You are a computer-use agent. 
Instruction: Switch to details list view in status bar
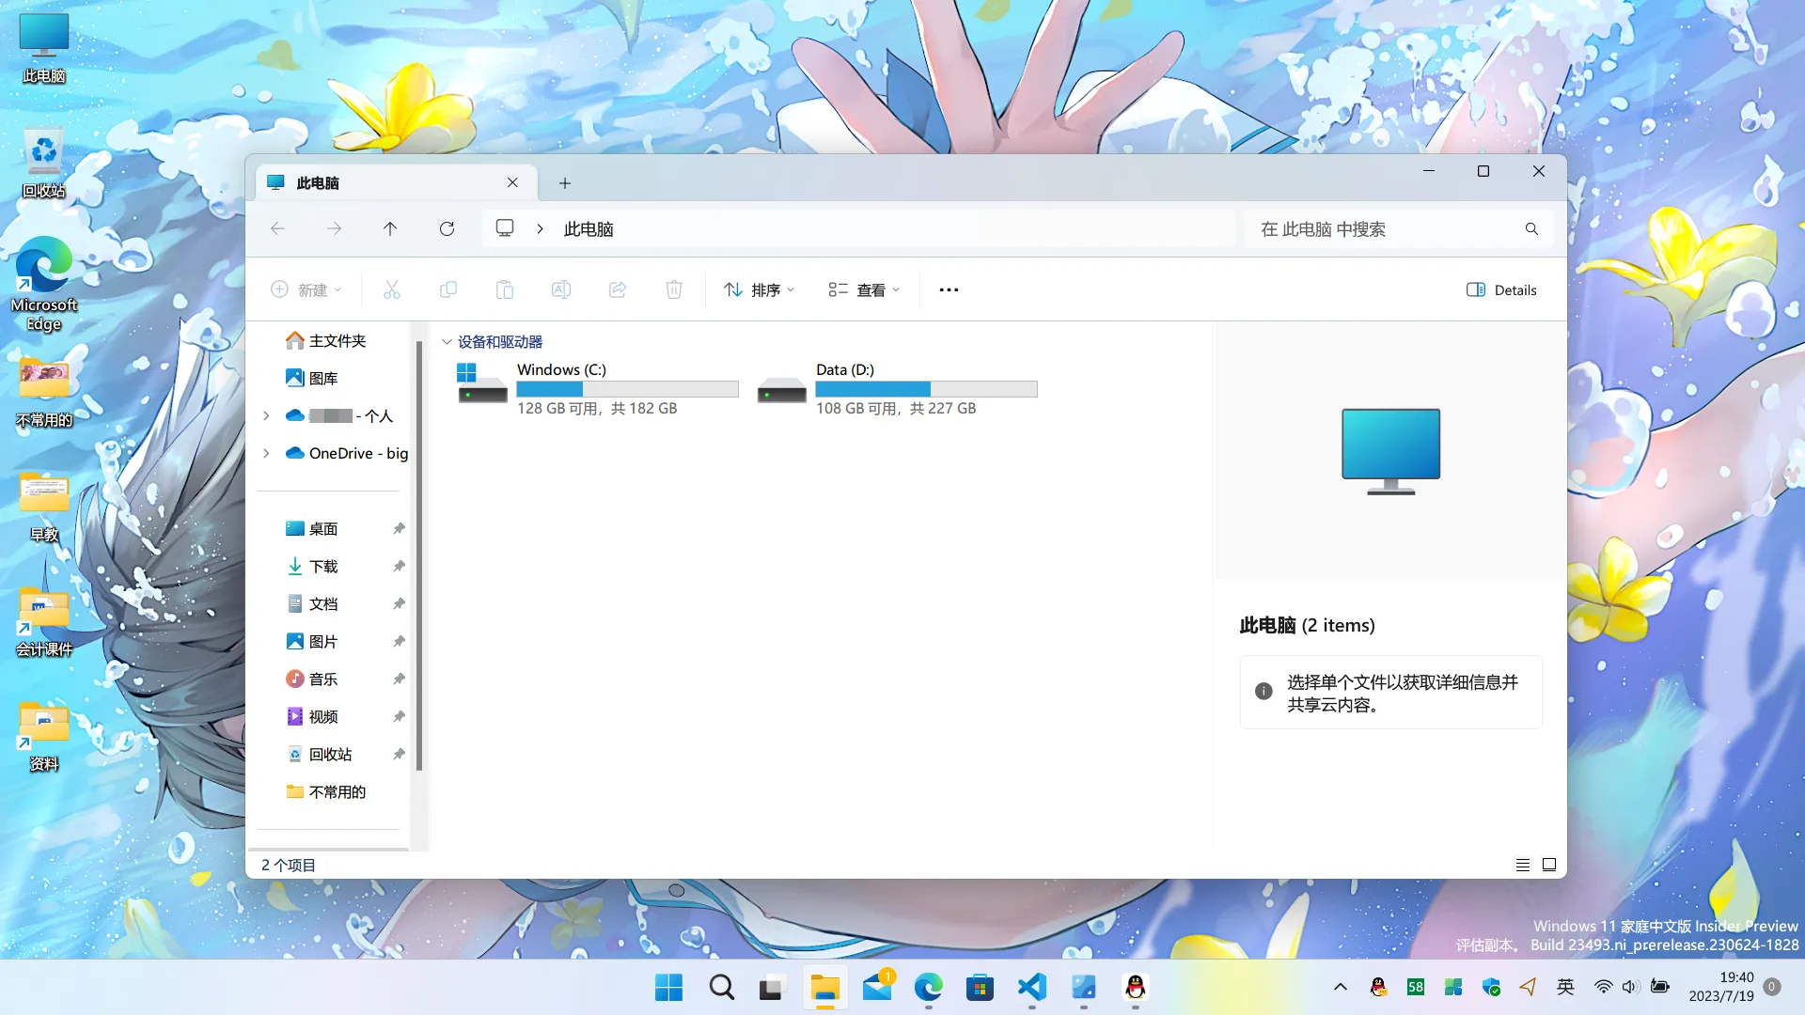pyautogui.click(x=1523, y=865)
